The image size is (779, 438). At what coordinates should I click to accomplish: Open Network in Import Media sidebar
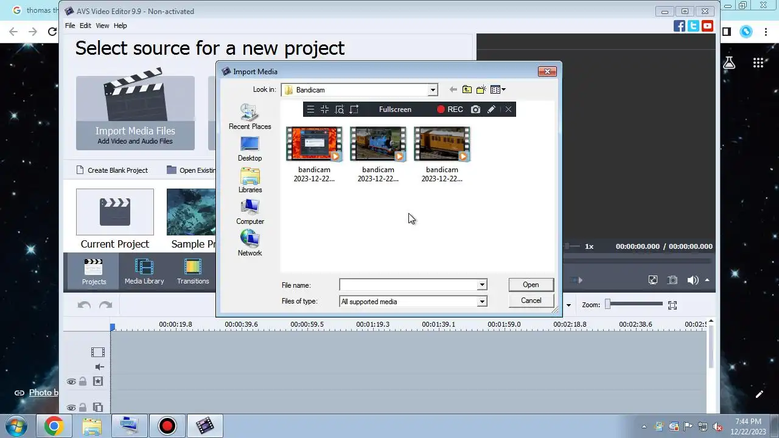[x=250, y=243]
